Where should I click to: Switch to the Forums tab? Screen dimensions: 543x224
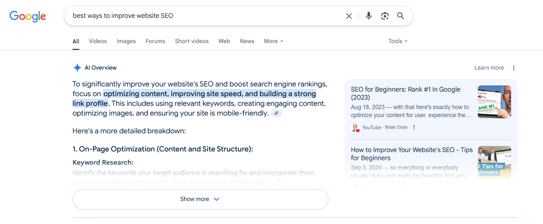pos(155,41)
